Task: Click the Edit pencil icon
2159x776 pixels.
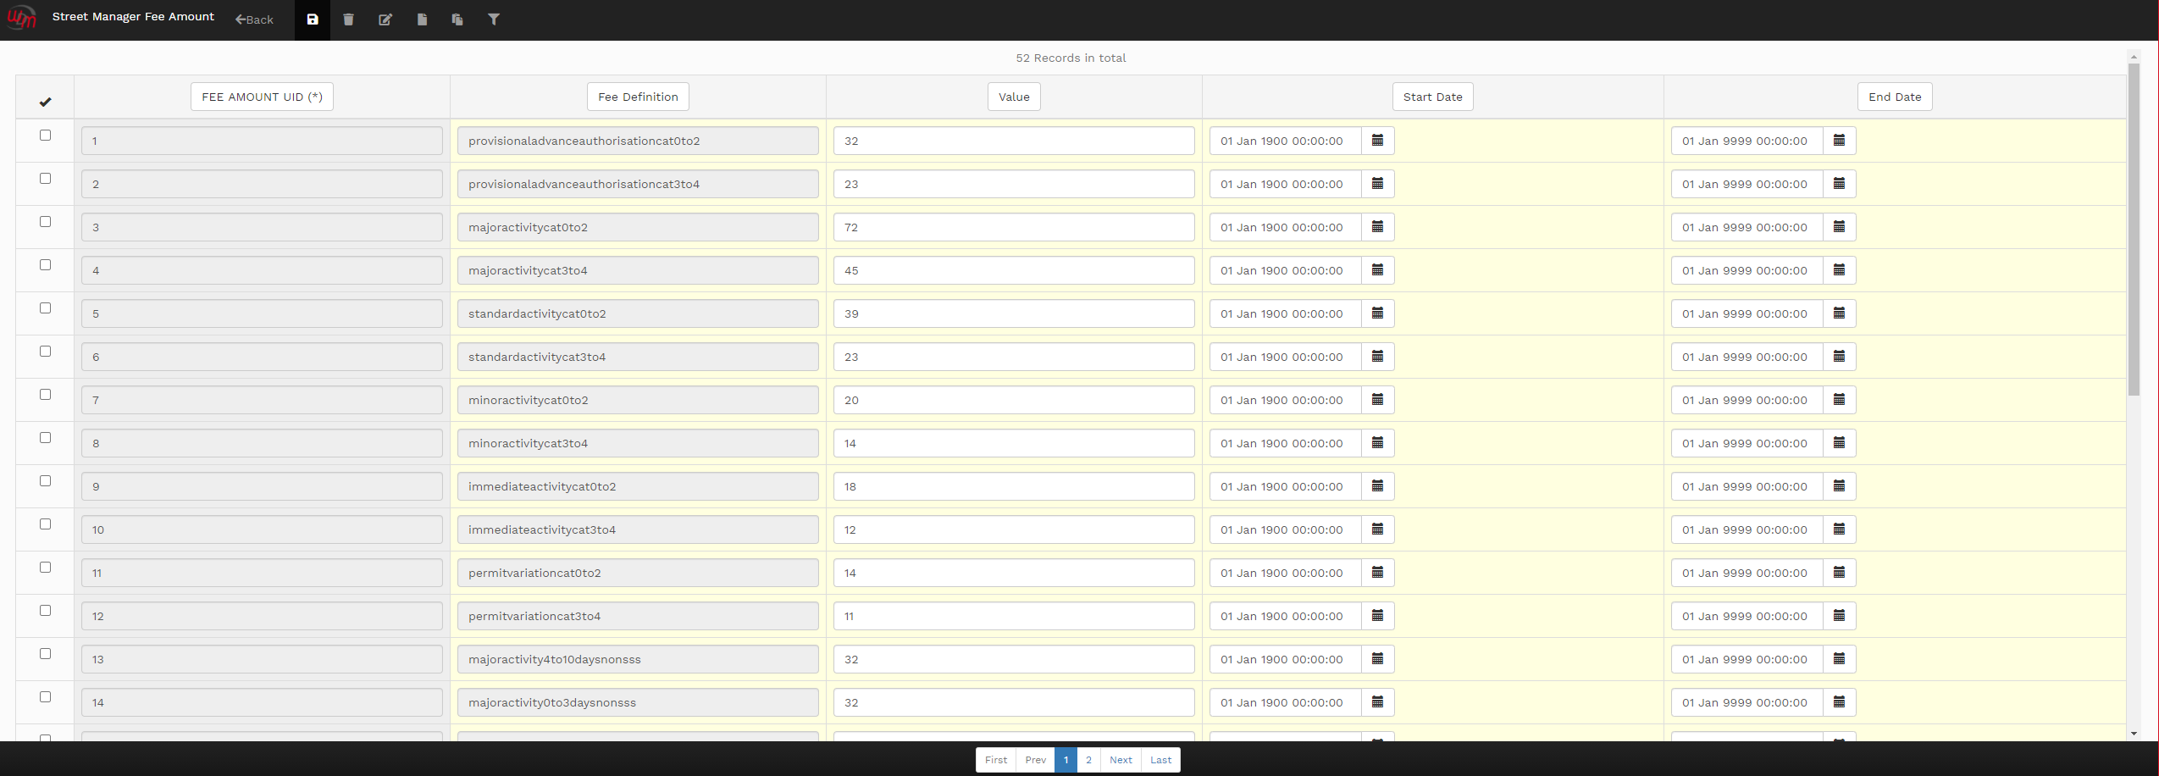Action: pos(385,19)
